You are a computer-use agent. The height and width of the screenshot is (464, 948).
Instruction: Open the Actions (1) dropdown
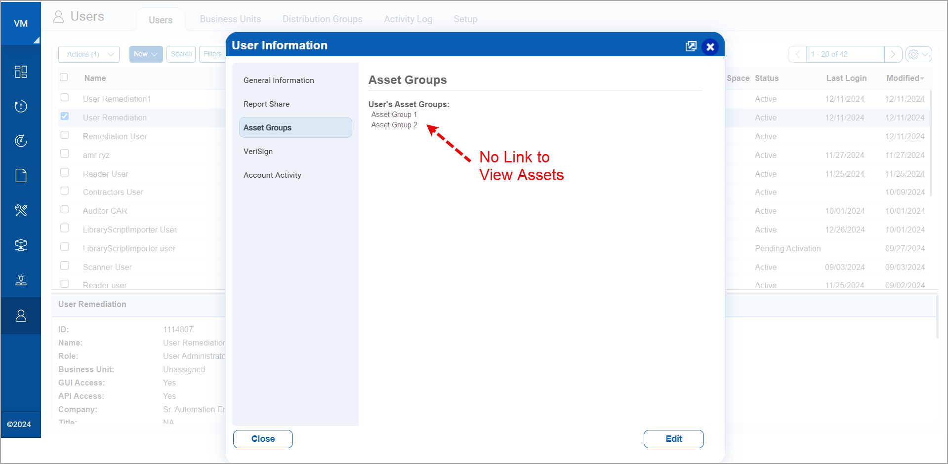(88, 54)
